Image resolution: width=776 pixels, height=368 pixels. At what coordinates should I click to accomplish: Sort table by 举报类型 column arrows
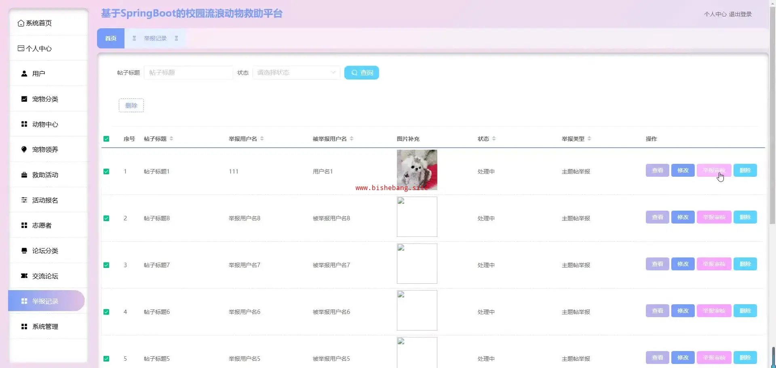(589, 139)
